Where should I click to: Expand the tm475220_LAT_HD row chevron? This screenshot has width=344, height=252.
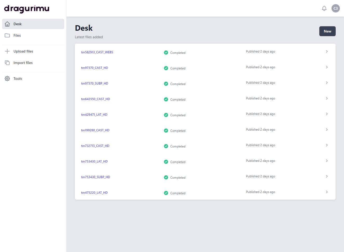(x=327, y=192)
